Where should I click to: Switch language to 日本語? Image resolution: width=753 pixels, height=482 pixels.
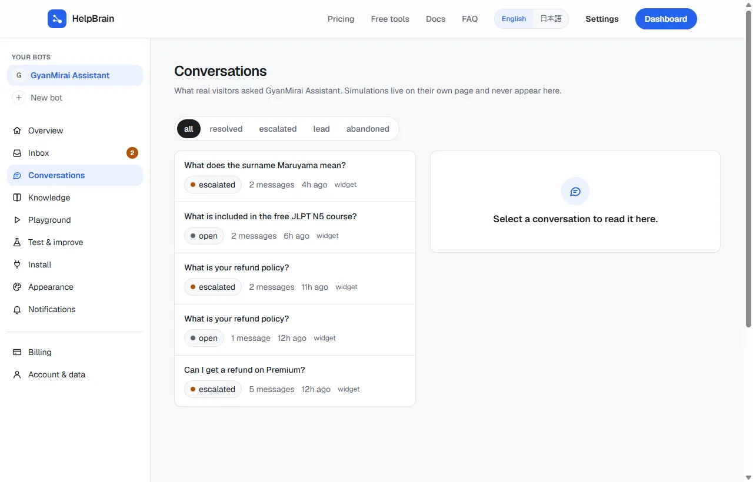point(551,19)
